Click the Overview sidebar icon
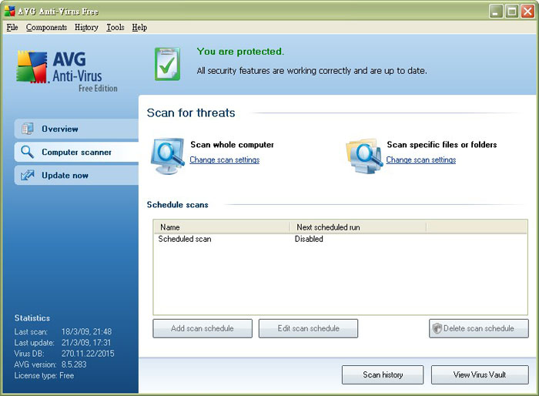539x396 pixels. click(28, 129)
